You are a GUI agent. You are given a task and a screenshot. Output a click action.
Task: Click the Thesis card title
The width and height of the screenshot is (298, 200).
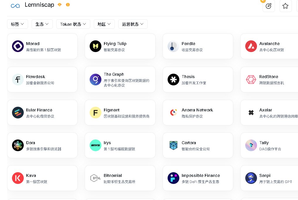click(188, 77)
